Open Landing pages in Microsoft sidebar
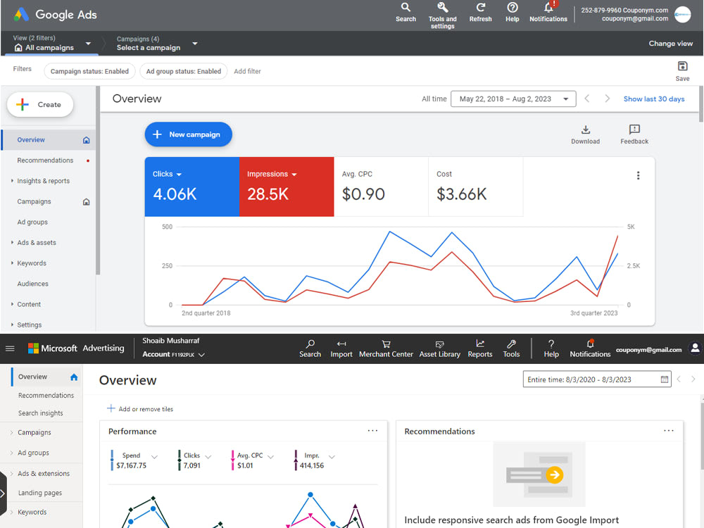The width and height of the screenshot is (704, 528). [42, 493]
